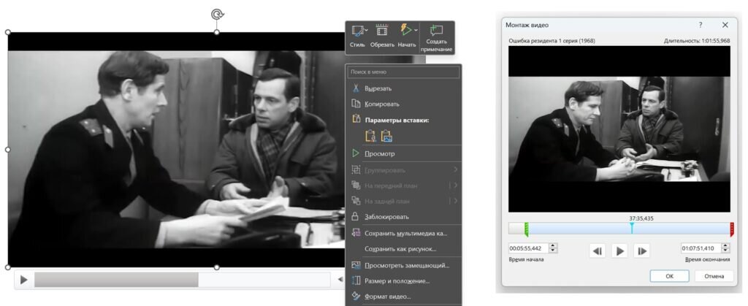Open Размер и положение from menu

coord(403,280)
